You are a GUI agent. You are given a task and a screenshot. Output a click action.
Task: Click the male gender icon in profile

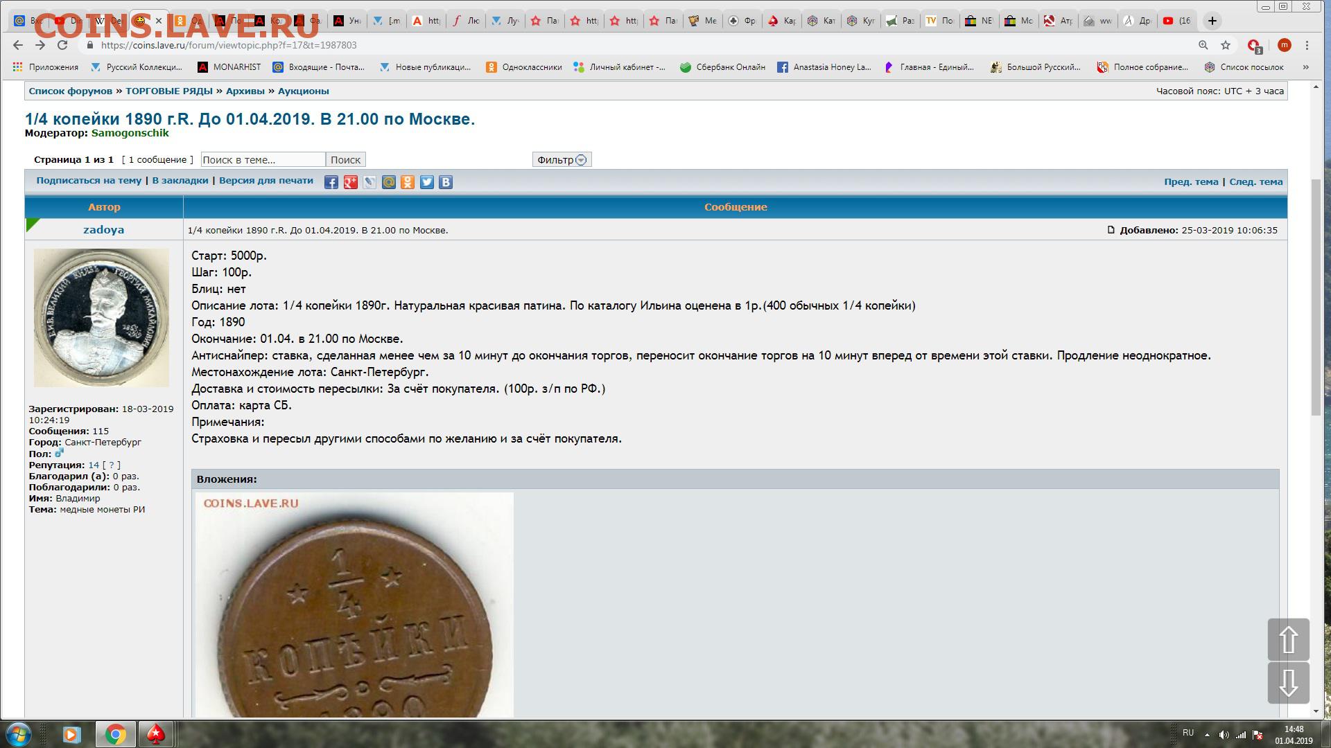point(59,453)
